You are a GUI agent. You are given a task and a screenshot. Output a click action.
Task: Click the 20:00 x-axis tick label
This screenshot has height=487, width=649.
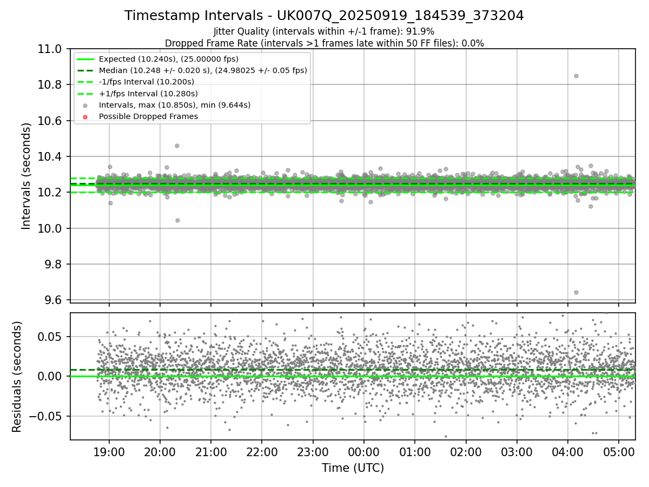click(160, 452)
